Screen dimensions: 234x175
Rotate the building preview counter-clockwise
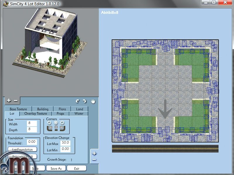[x=77, y=101]
